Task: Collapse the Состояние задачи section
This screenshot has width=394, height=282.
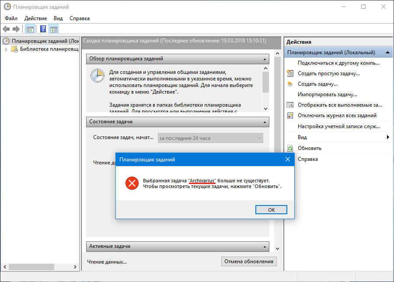Action: click(265, 122)
